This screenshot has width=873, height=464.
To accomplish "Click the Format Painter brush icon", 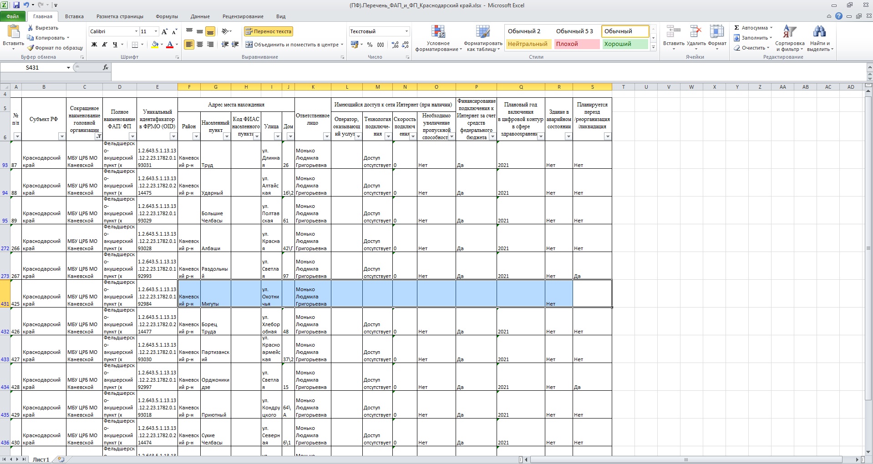I will tap(30, 48).
